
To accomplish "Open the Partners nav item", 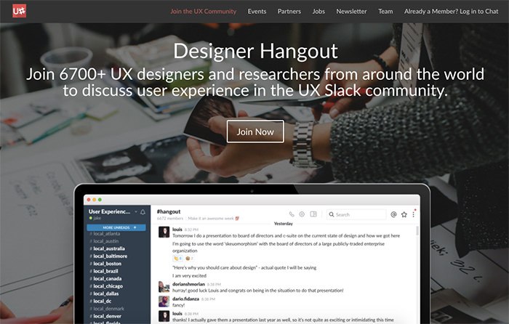I will (x=289, y=12).
